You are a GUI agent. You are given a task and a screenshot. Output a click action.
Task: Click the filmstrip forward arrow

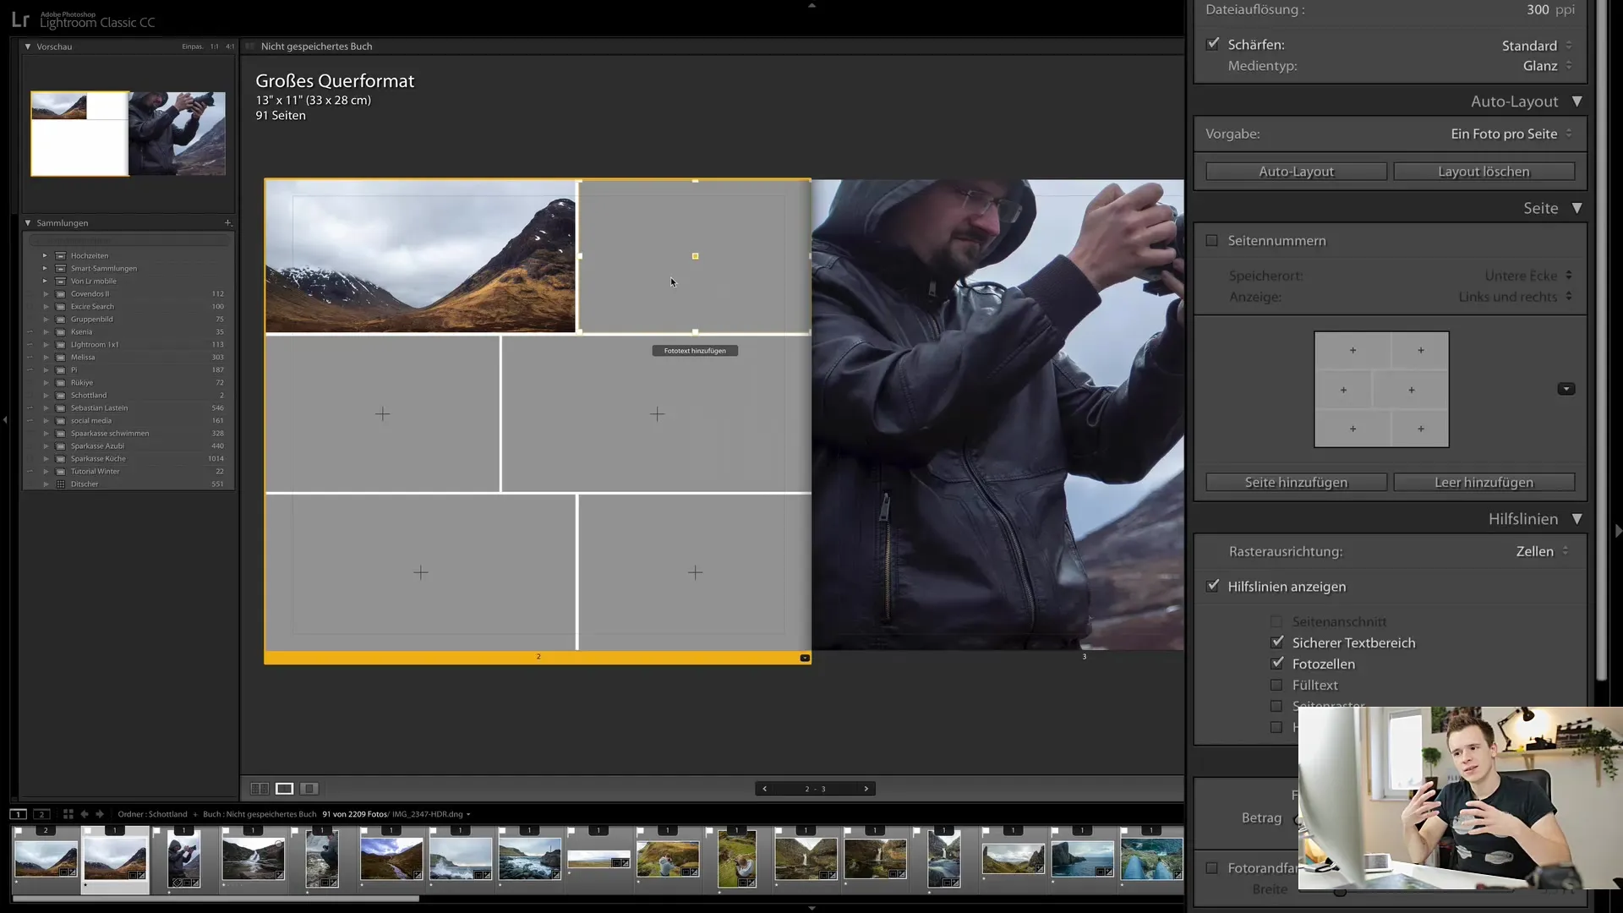(x=100, y=814)
